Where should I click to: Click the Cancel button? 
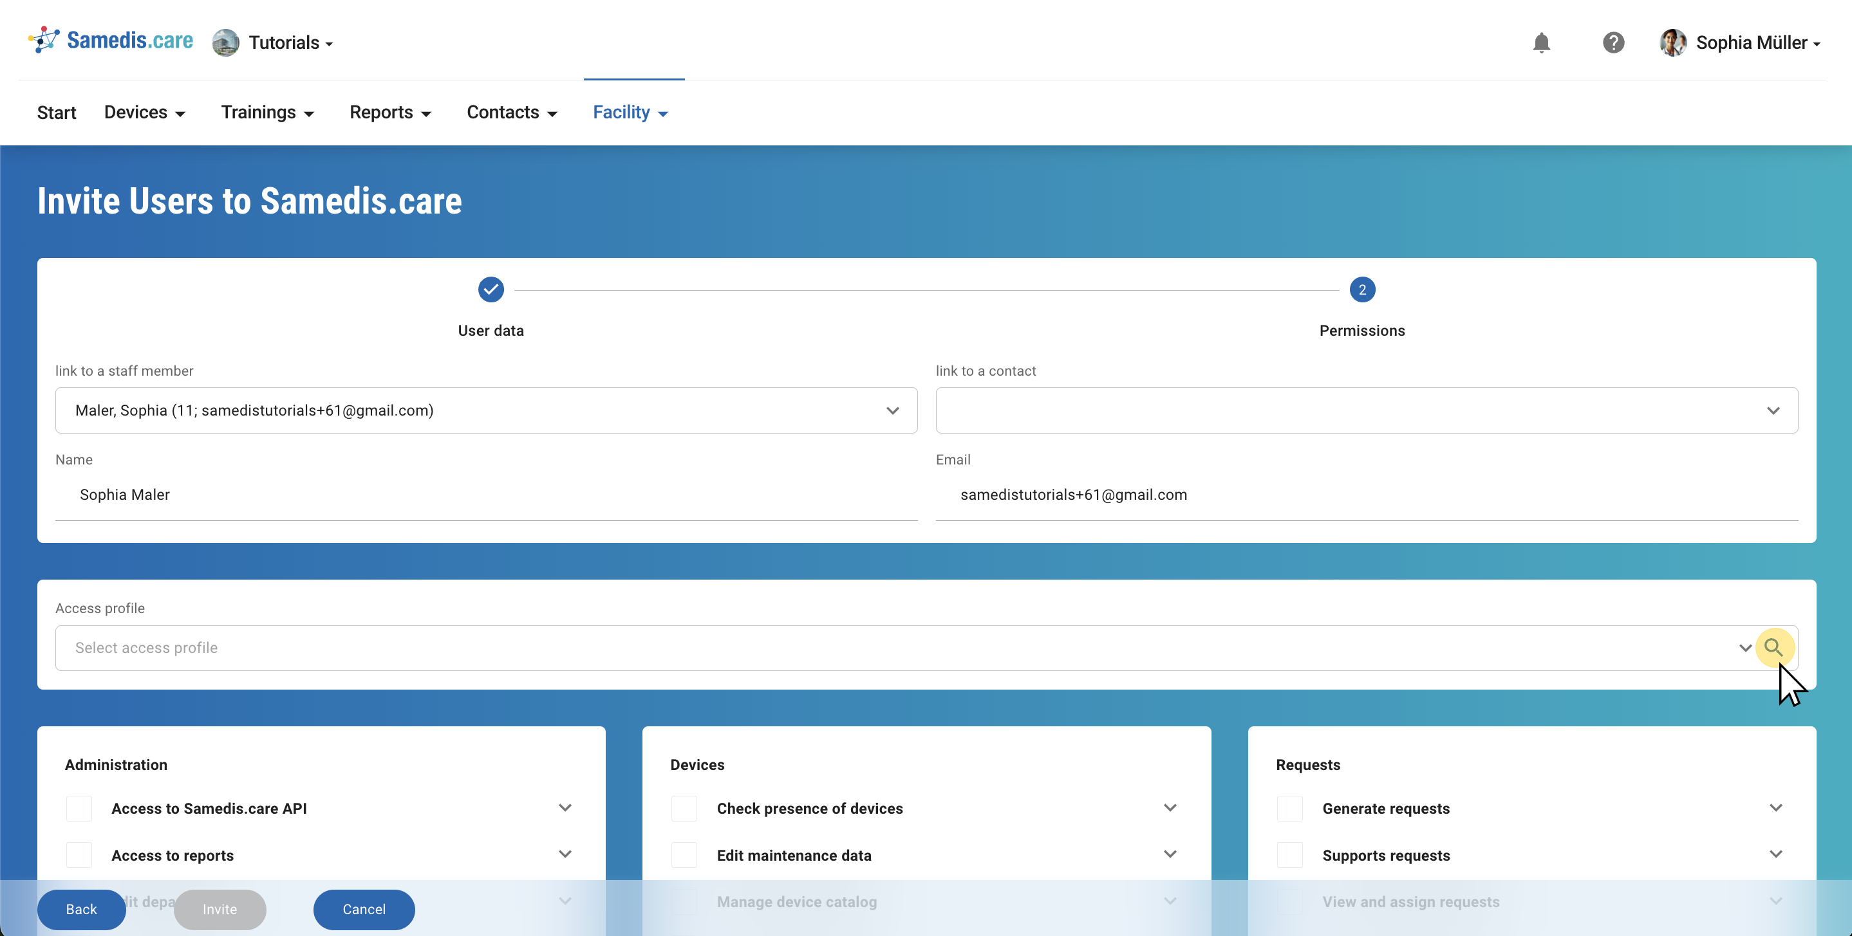point(364,909)
